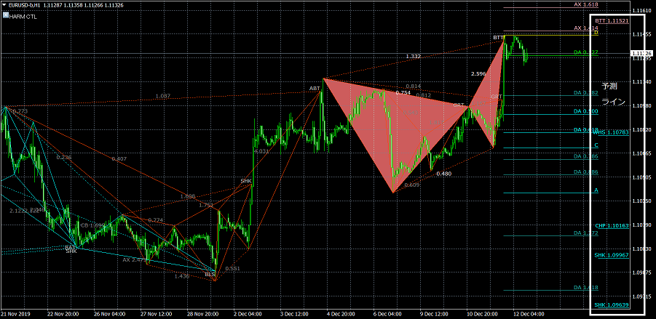Click the WHS 1.10783 forecast label
Screen dimensions: 656x319
click(x=612, y=133)
